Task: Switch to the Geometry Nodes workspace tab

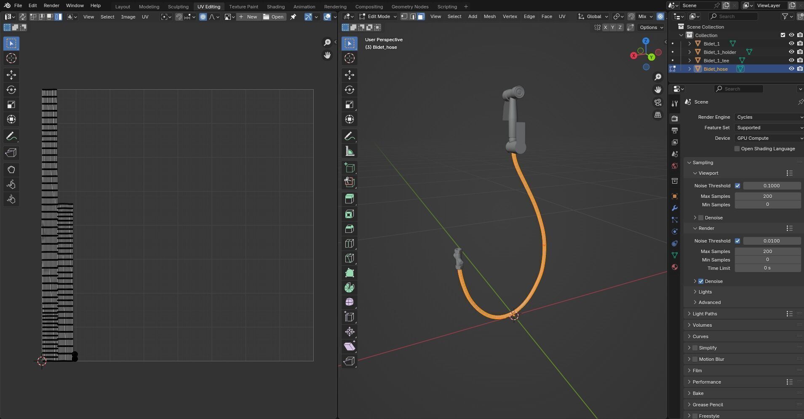Action: click(410, 6)
